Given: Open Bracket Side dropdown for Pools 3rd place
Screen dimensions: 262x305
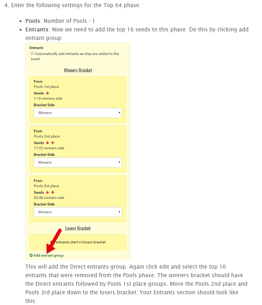Looking at the screenshot, I should click(78, 212).
